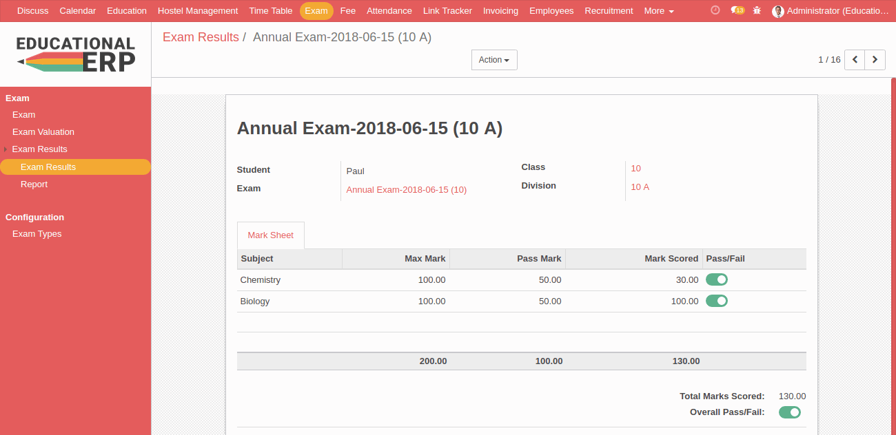Collapse the Exam Results sidebar group

[39, 149]
